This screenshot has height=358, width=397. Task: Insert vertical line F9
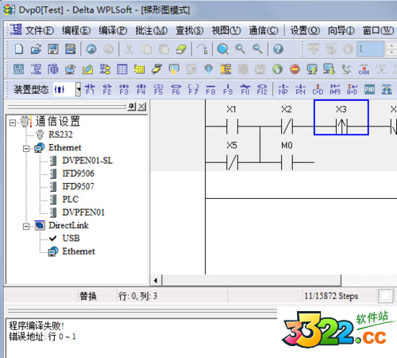[228, 89]
